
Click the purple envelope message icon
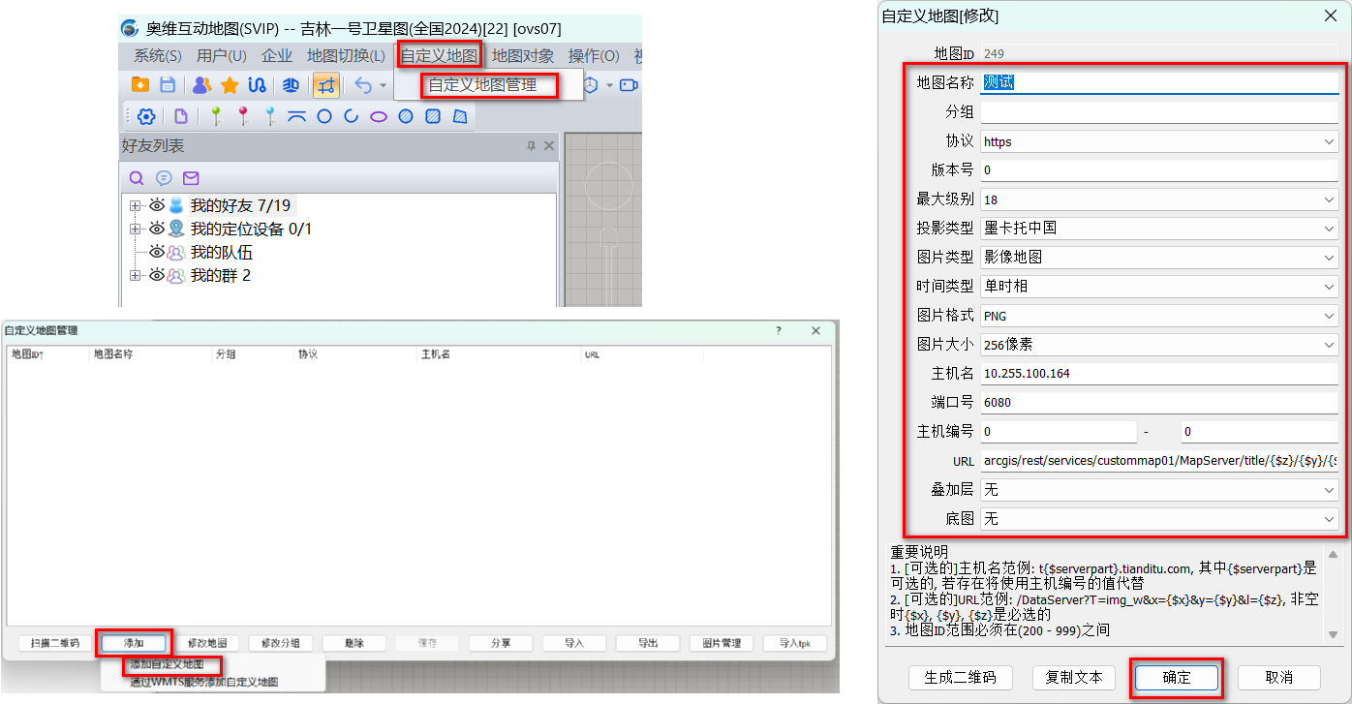coord(191,178)
